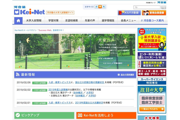Click the 河合塾 logo at top right
The width and height of the screenshot is (180, 120).
(162, 2)
